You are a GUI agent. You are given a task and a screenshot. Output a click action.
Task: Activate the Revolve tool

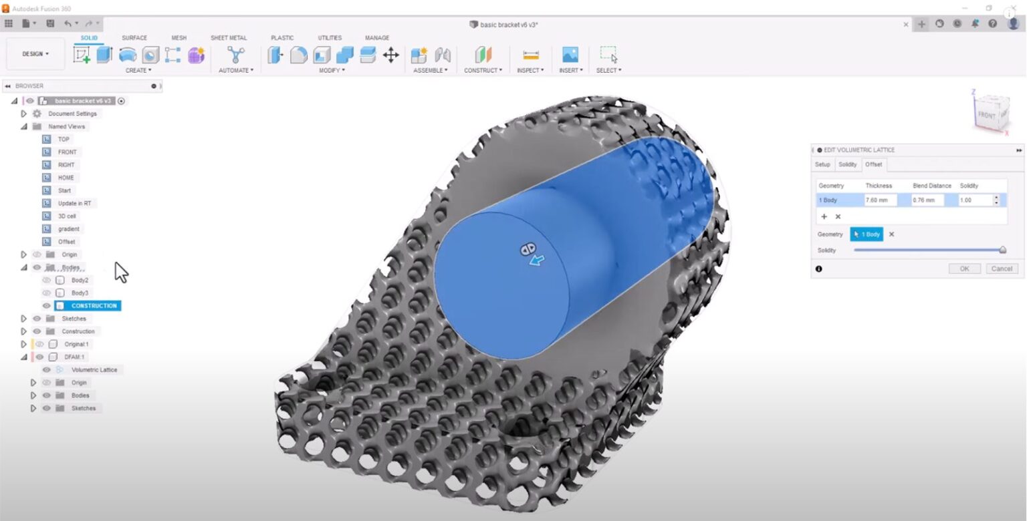128,53
